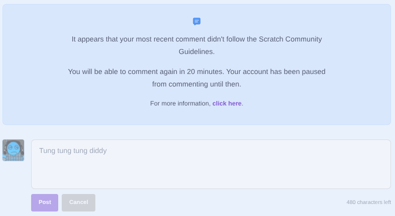Cancel the comment draft

click(x=78, y=202)
